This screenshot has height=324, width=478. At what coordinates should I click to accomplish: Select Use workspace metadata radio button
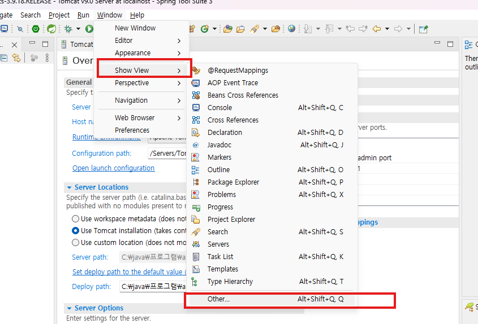coord(75,219)
